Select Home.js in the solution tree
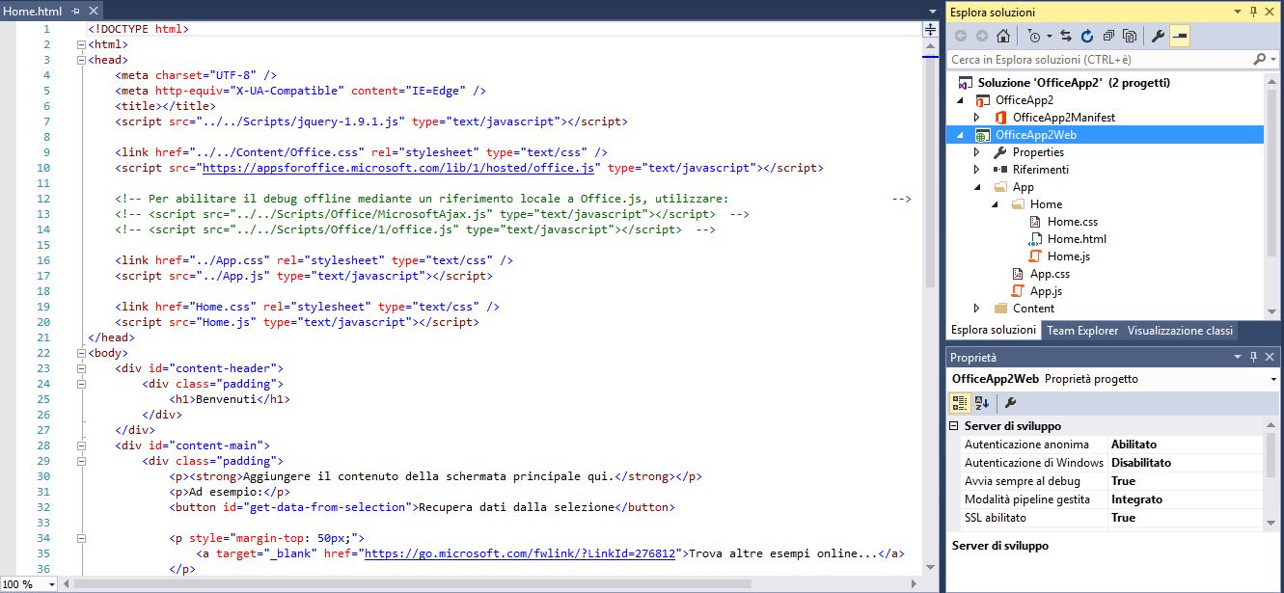The image size is (1284, 593). pos(1069,256)
